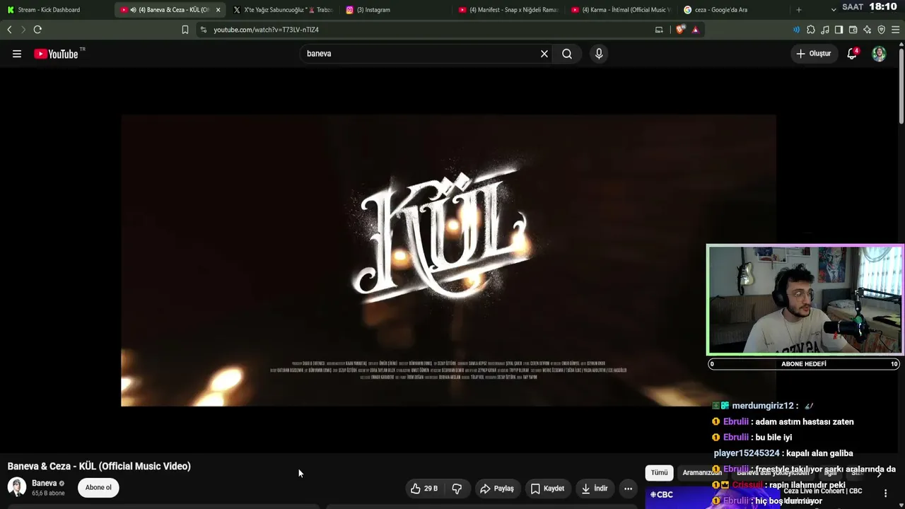The image size is (905, 509).
Task: Reload the current page
Action: 37,30
